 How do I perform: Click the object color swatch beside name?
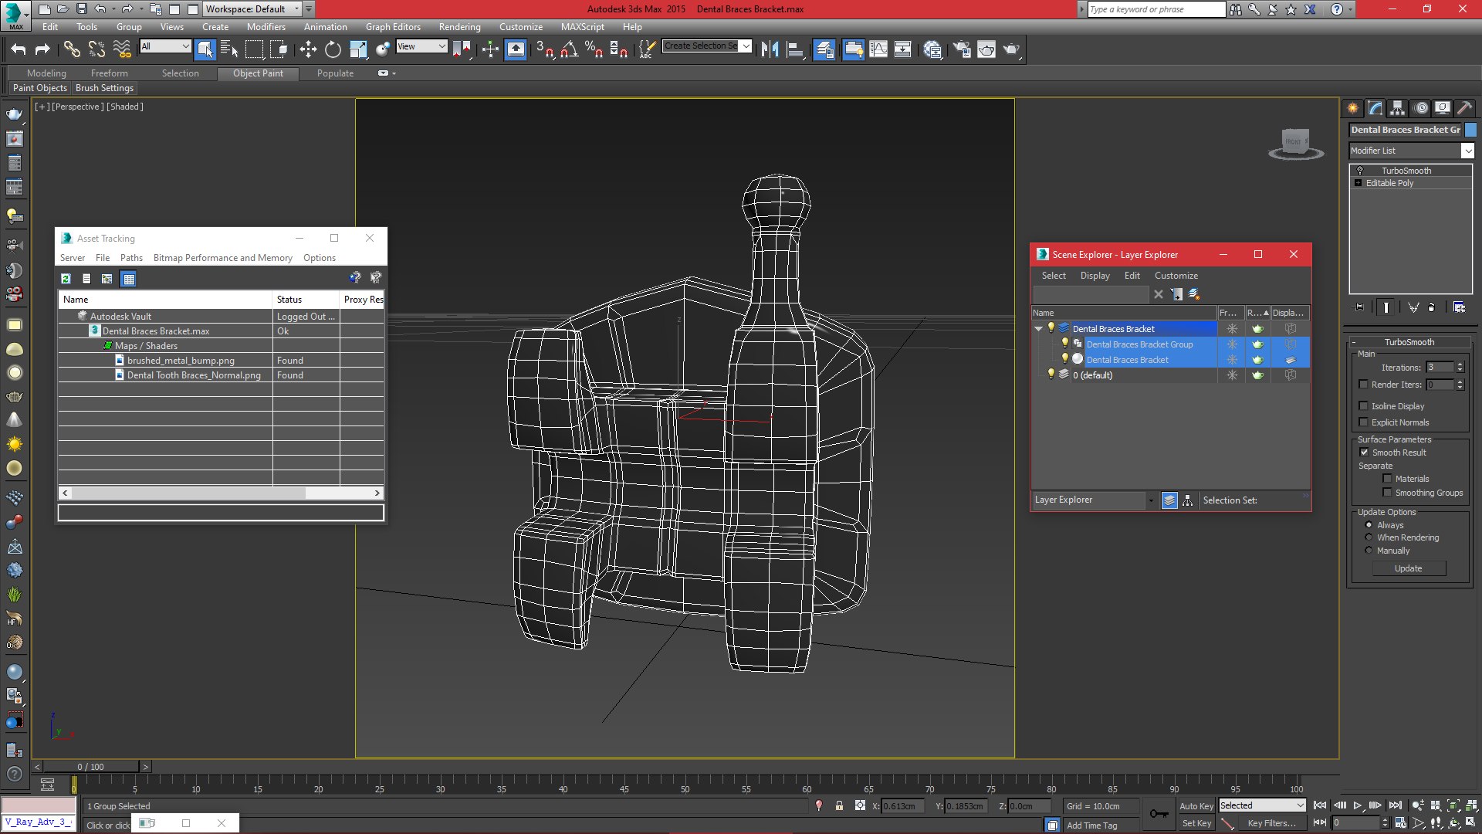[x=1470, y=130]
